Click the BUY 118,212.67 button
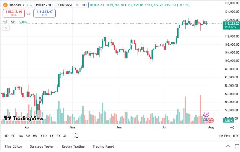 pos(44,13)
